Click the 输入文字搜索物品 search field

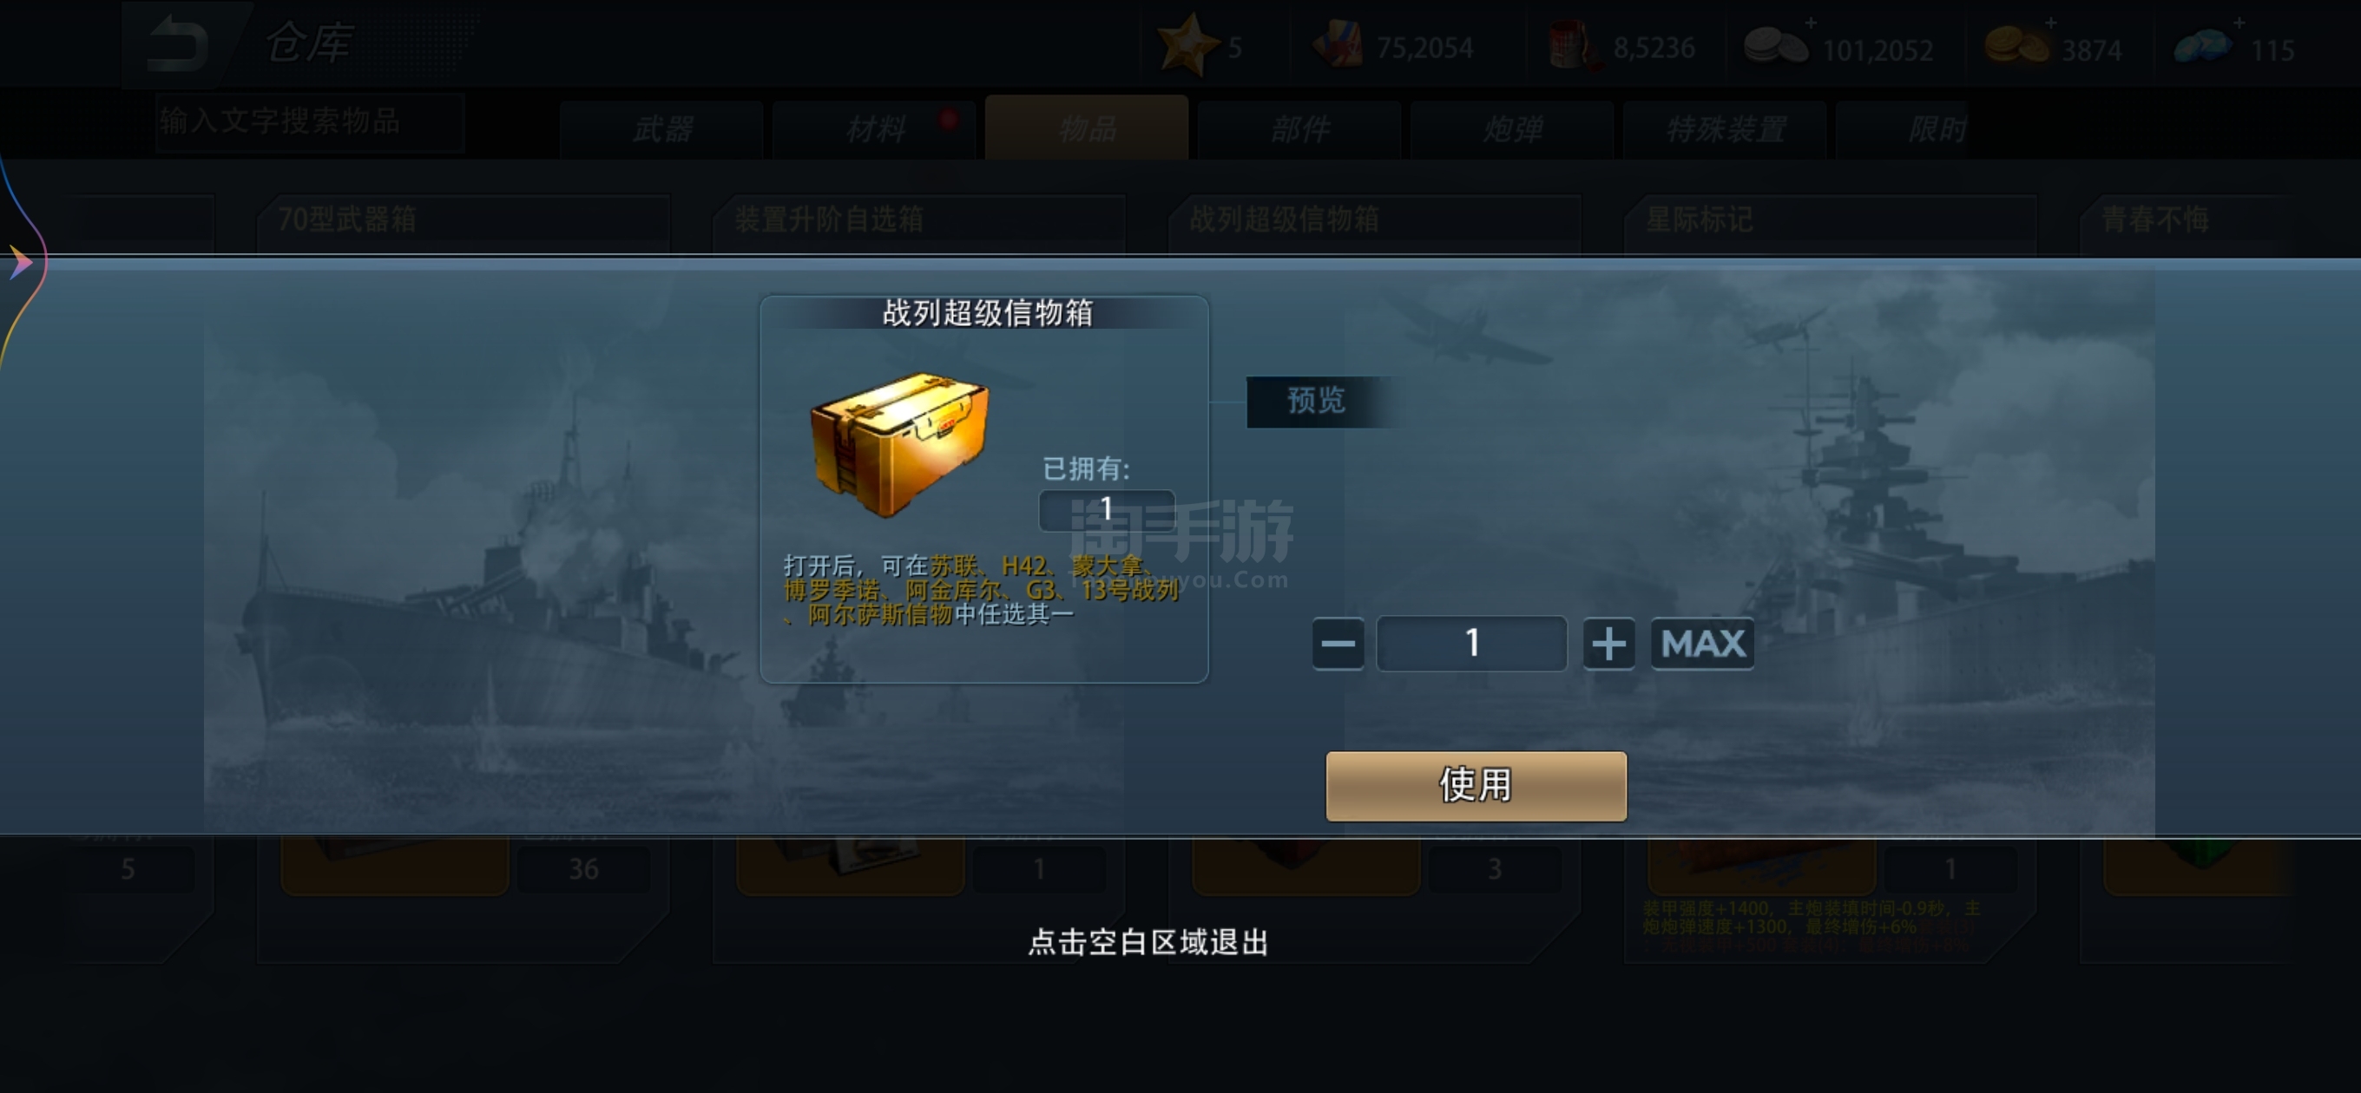click(310, 121)
